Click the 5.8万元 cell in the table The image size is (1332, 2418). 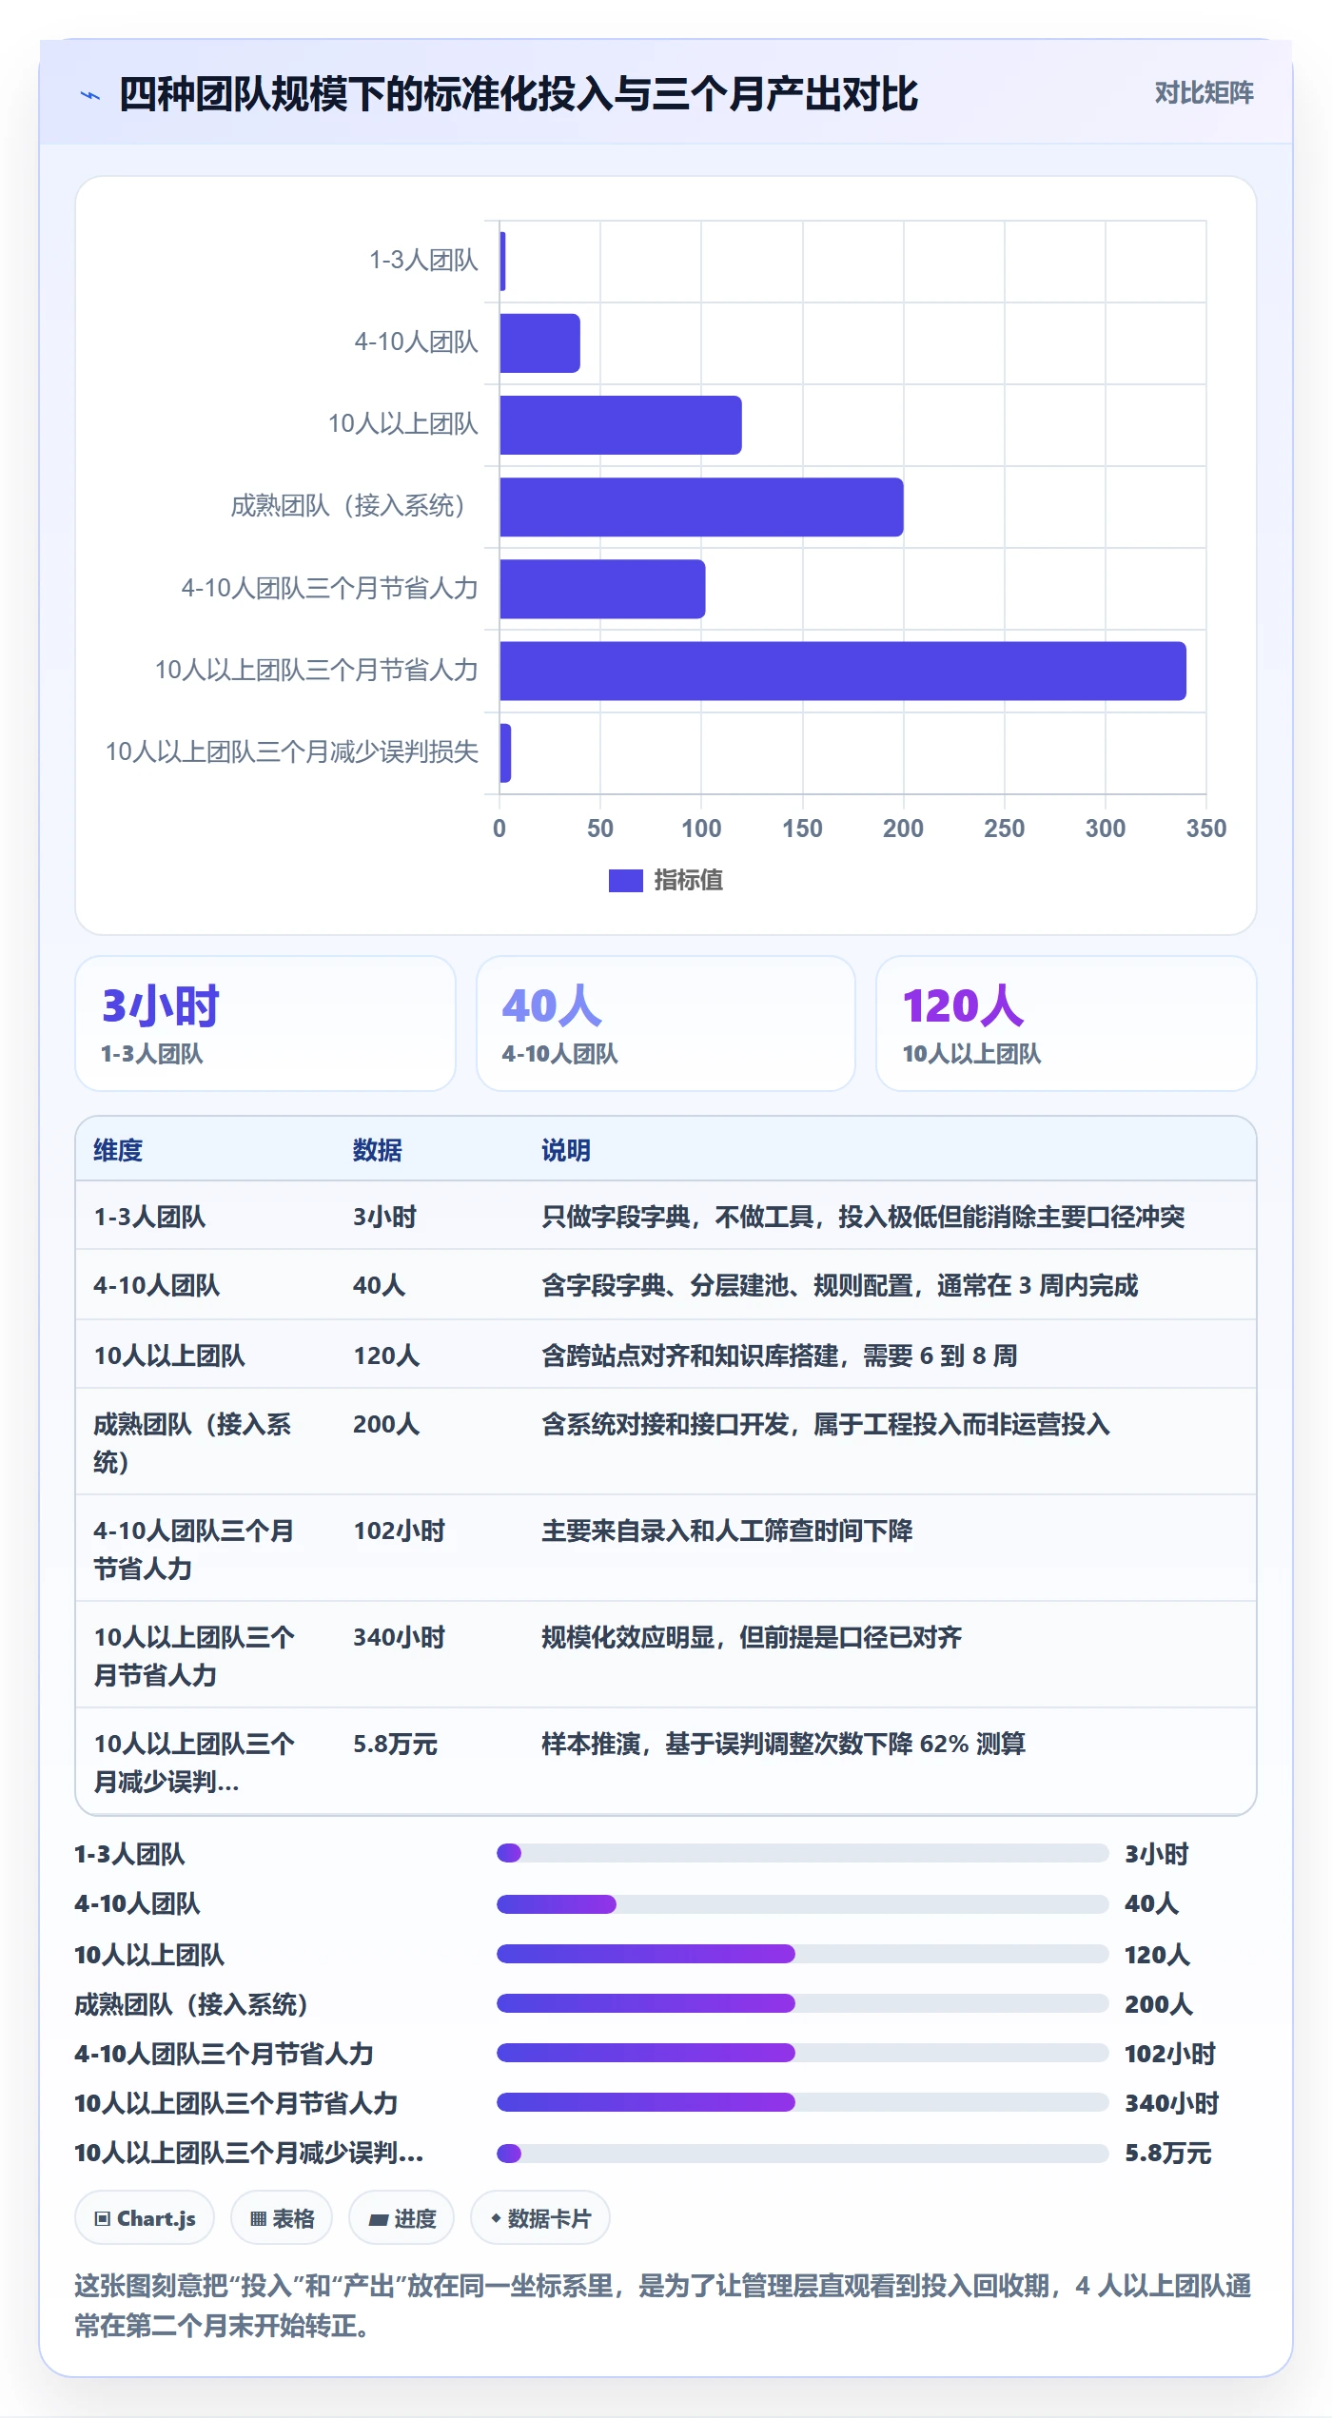point(395,1744)
